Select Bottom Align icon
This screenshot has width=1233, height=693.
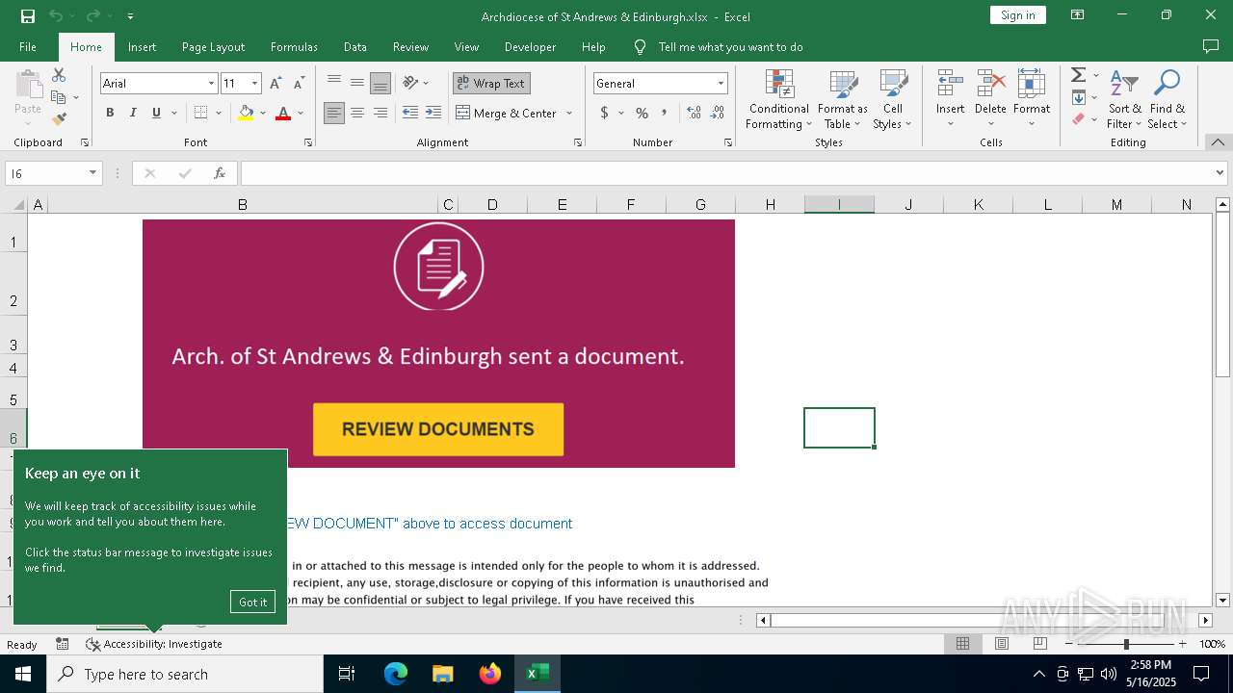pyautogui.click(x=380, y=84)
